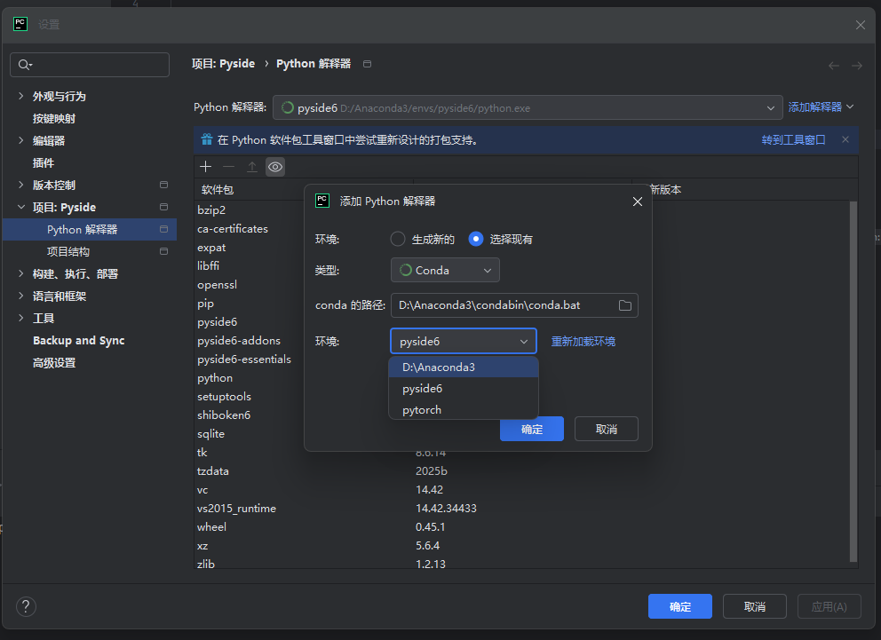The height and width of the screenshot is (640, 881).
Task: Click the gift icon in the banner
Action: click(x=207, y=139)
